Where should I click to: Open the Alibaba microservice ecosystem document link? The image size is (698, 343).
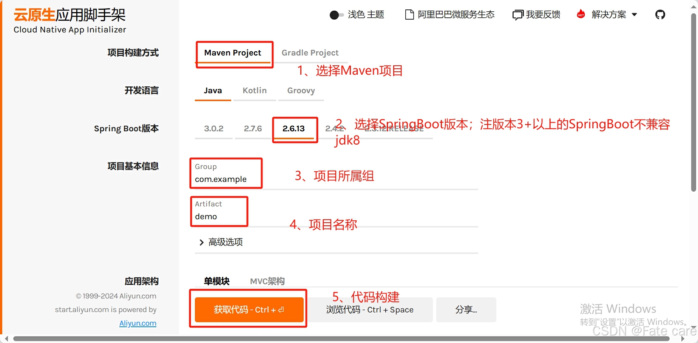click(449, 15)
